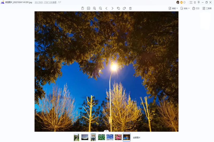
Task: Click the user avatar profile icon
Action: point(178,2)
